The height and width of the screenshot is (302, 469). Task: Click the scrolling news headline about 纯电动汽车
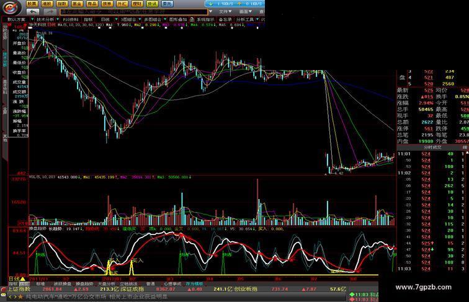(97, 297)
